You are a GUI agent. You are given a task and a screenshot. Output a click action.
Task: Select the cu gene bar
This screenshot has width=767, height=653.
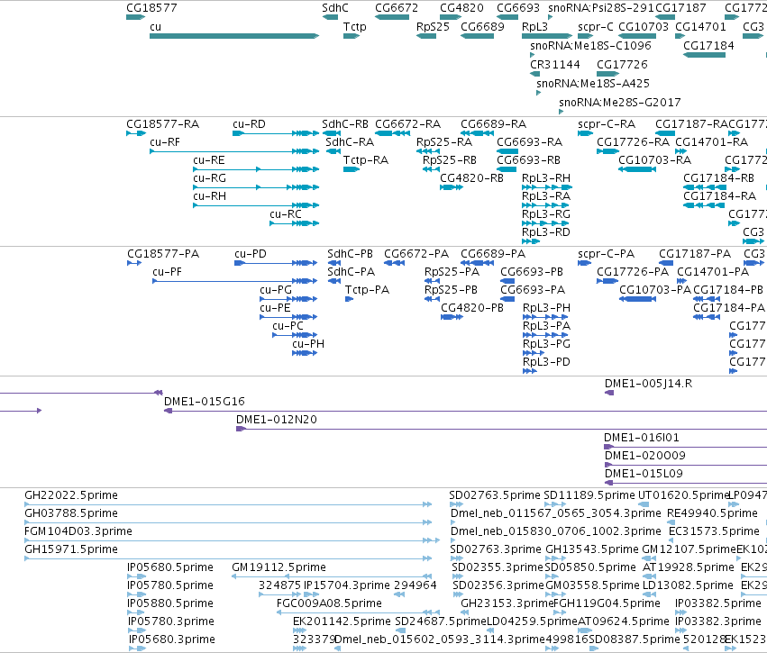pyautogui.click(x=234, y=36)
